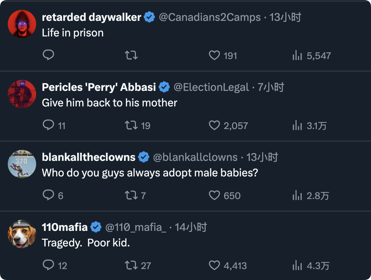Visit Pericles 'Perry' Abbasi's profile name

pos(99,87)
